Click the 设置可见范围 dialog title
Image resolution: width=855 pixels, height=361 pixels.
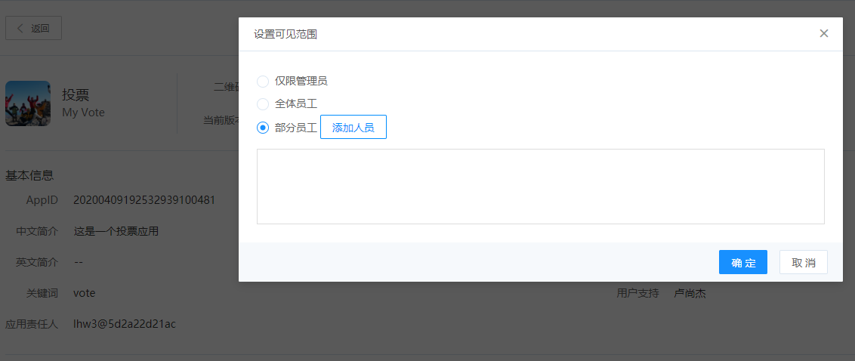click(286, 34)
